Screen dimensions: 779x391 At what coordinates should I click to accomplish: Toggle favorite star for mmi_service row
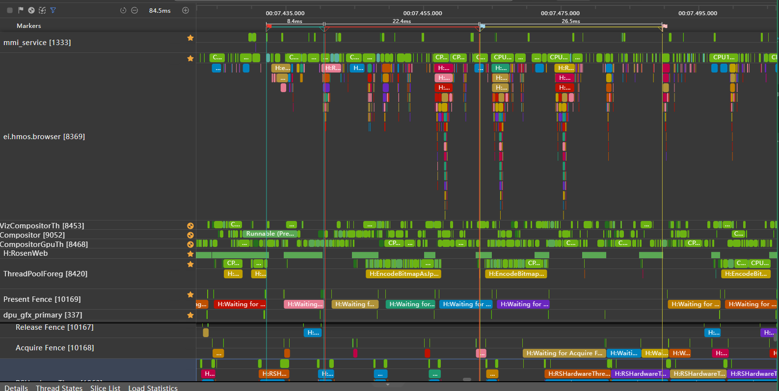[x=190, y=38]
